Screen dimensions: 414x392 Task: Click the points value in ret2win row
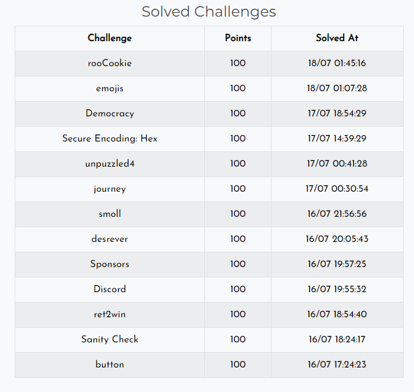pyautogui.click(x=238, y=314)
